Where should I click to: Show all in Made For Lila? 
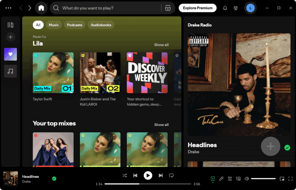[161, 45]
